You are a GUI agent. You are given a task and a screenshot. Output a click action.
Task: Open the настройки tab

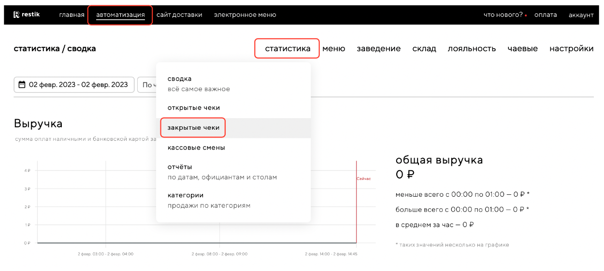tap(571, 48)
